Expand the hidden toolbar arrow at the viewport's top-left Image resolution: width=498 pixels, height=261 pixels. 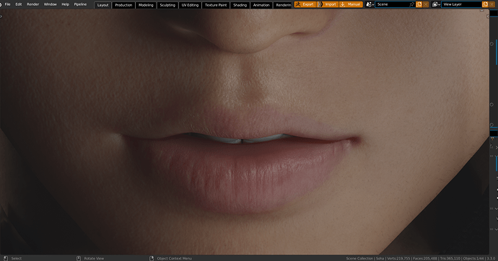pos(1,16)
